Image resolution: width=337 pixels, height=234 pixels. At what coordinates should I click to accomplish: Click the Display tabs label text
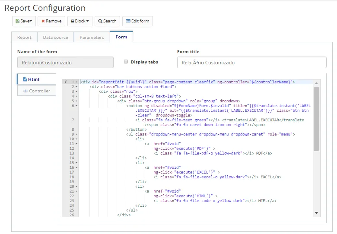pyautogui.click(x=144, y=62)
